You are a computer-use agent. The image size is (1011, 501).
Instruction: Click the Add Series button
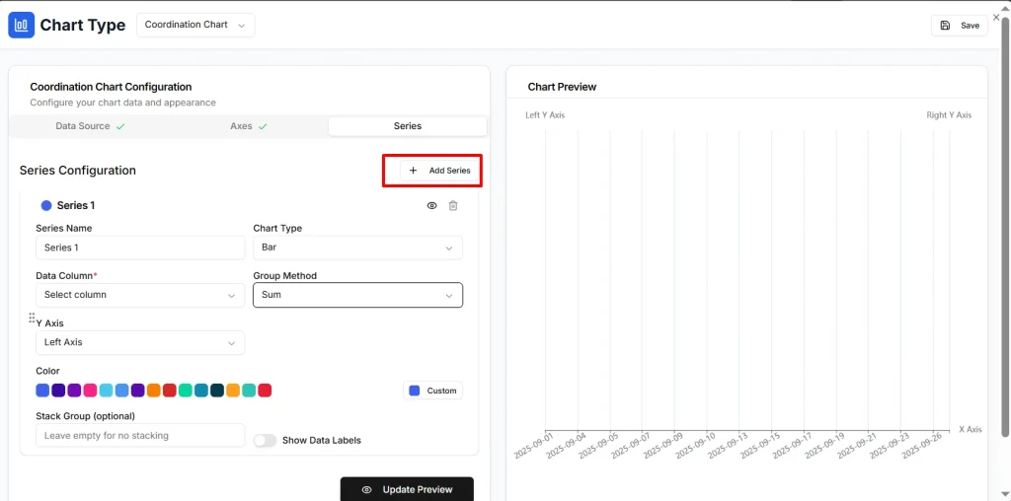pos(438,171)
